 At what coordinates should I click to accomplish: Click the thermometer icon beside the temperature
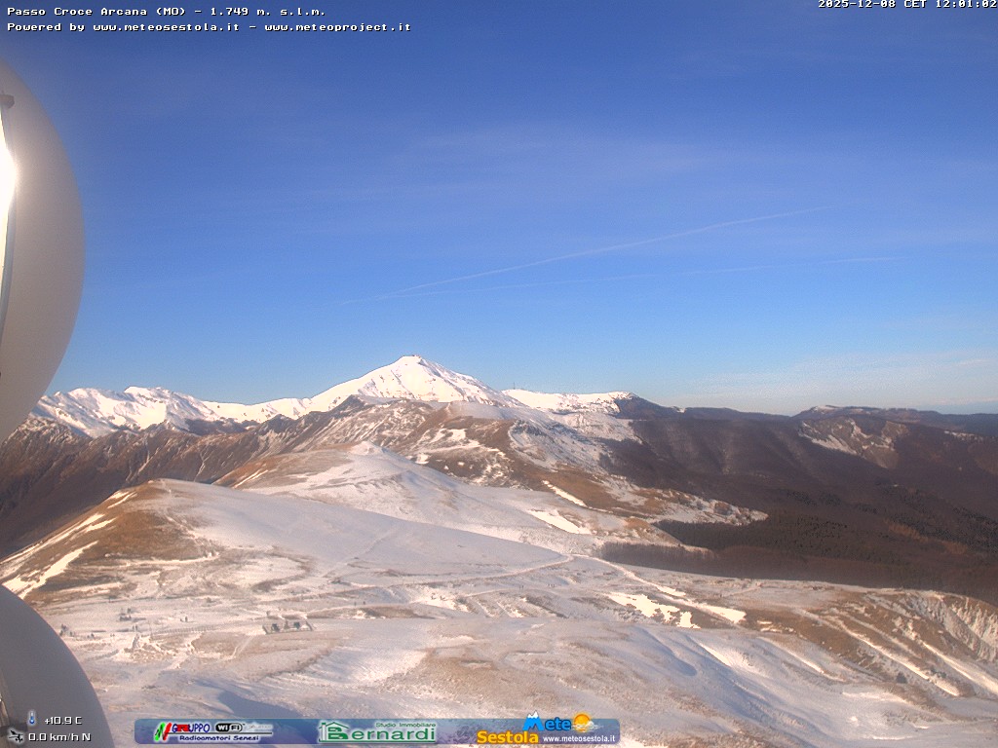point(31,719)
